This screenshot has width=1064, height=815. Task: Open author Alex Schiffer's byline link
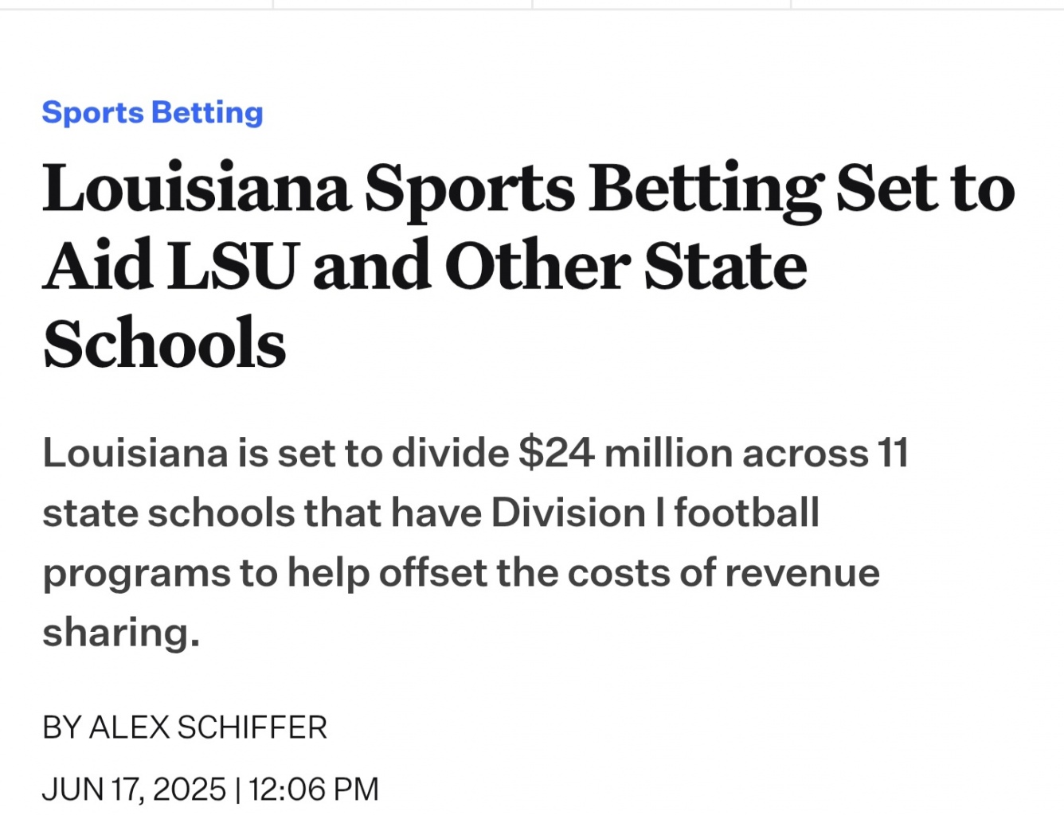(208, 727)
